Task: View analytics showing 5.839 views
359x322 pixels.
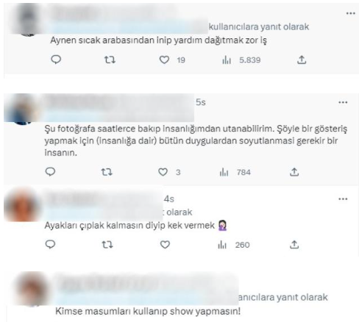Action: tap(241, 60)
